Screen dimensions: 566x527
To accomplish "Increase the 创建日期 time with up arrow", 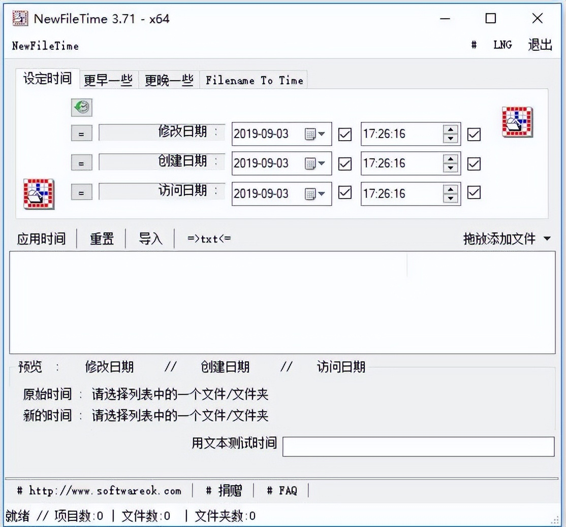I will [x=451, y=159].
